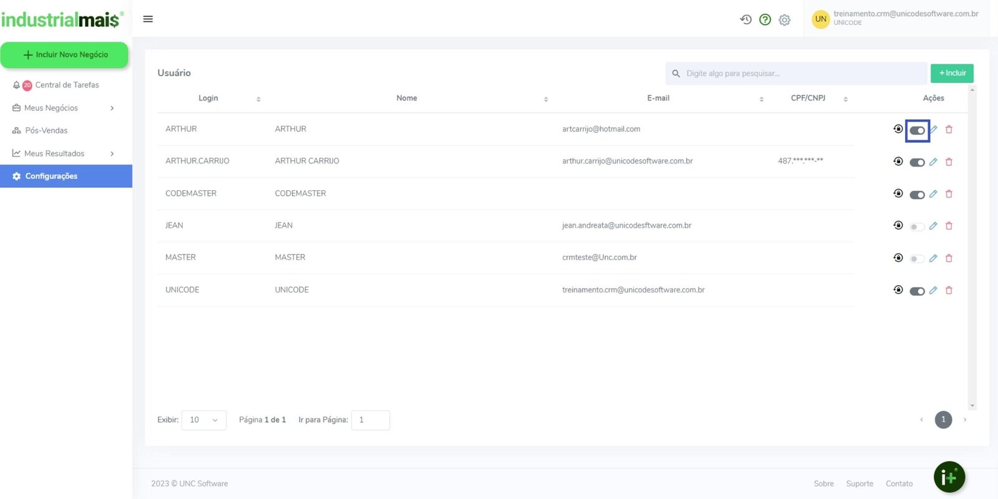Edit the ARTHUR.CARRIJO user with pencil icon
This screenshot has height=499, width=998.
(933, 162)
